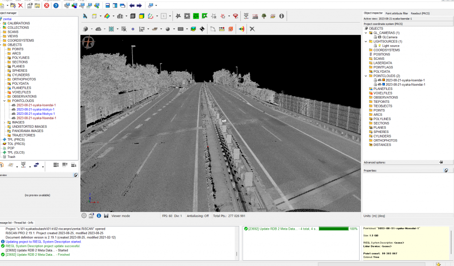454x266 pixels.
Task: Click the Active view header bar
Action: [408, 19]
